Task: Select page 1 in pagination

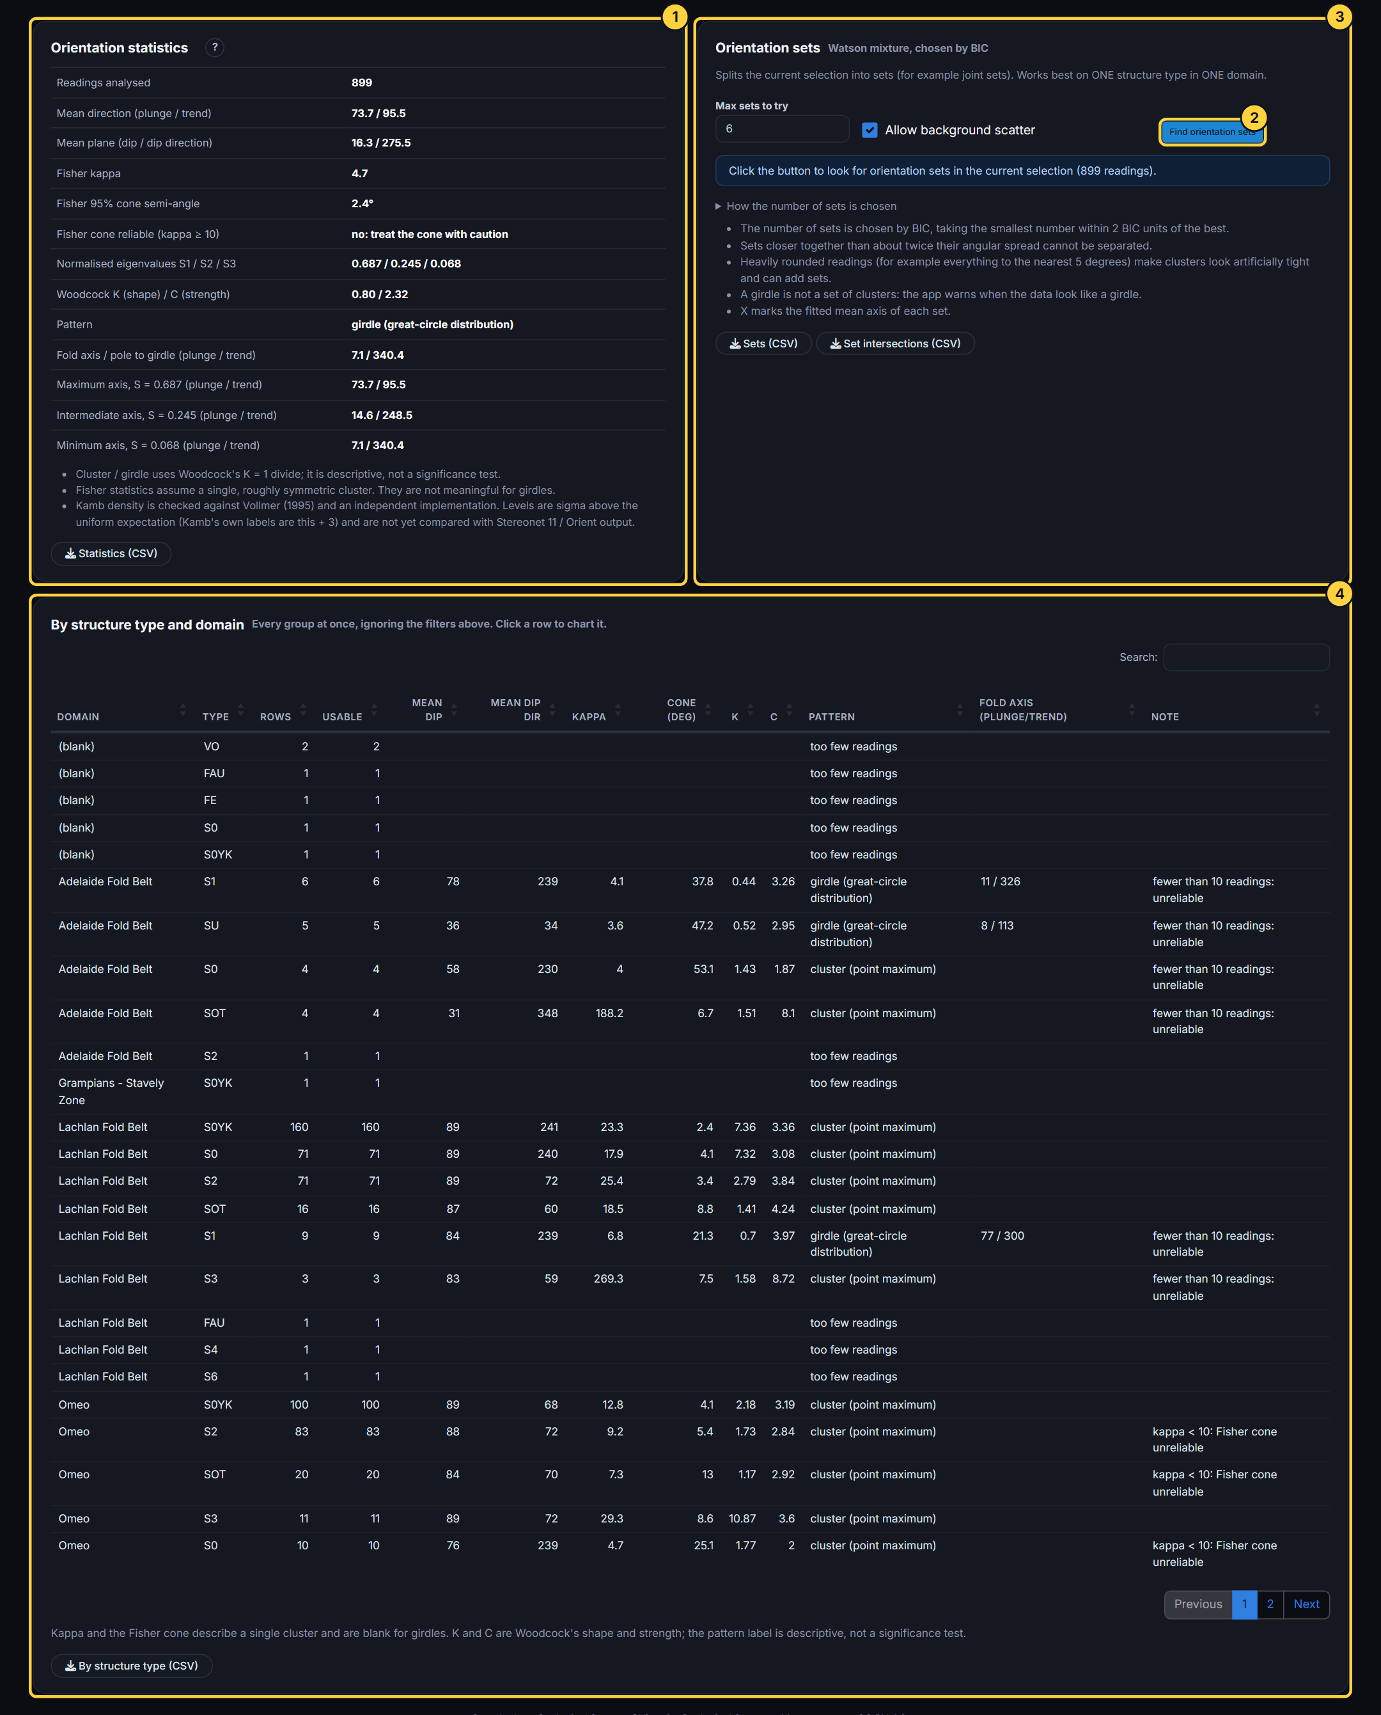Action: (1244, 1604)
